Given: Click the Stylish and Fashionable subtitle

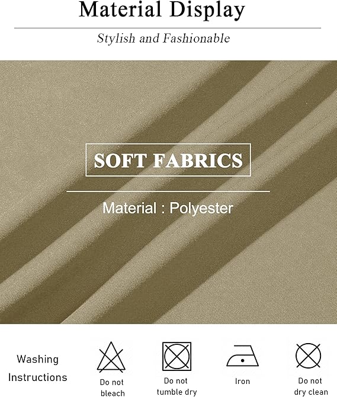Looking at the screenshot, I should (163, 39).
